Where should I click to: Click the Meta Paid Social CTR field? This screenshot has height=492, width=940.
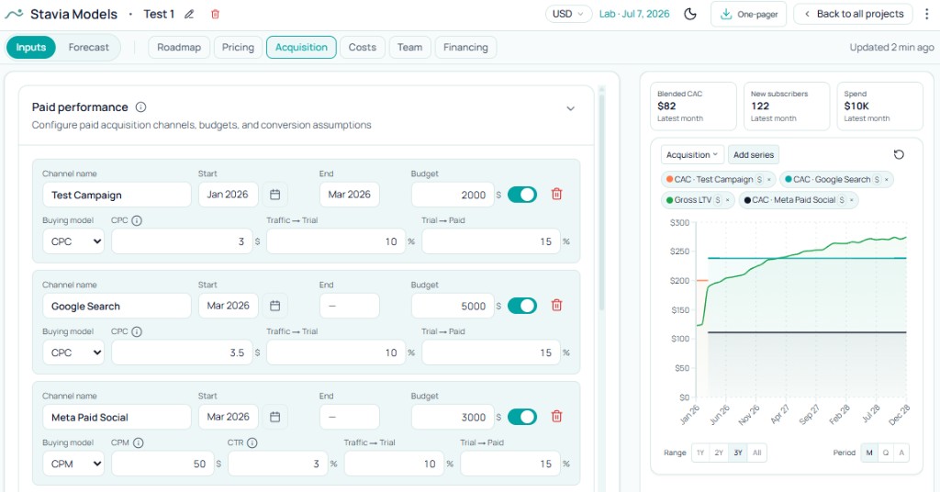click(x=278, y=464)
